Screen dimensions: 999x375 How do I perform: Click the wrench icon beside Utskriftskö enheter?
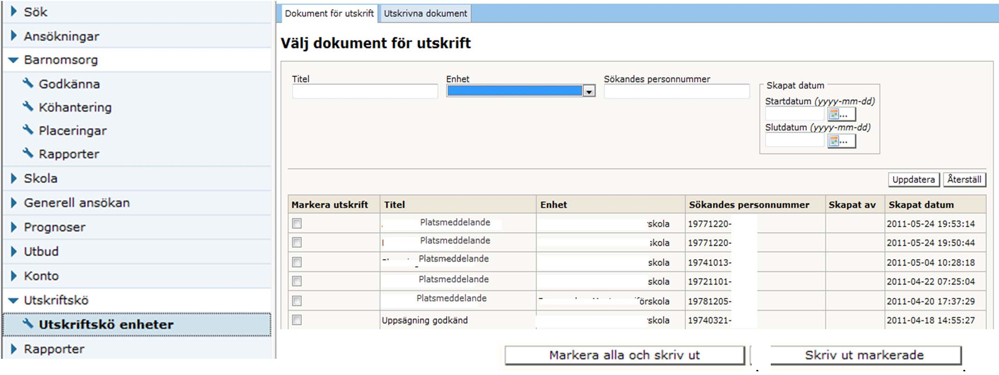click(28, 324)
